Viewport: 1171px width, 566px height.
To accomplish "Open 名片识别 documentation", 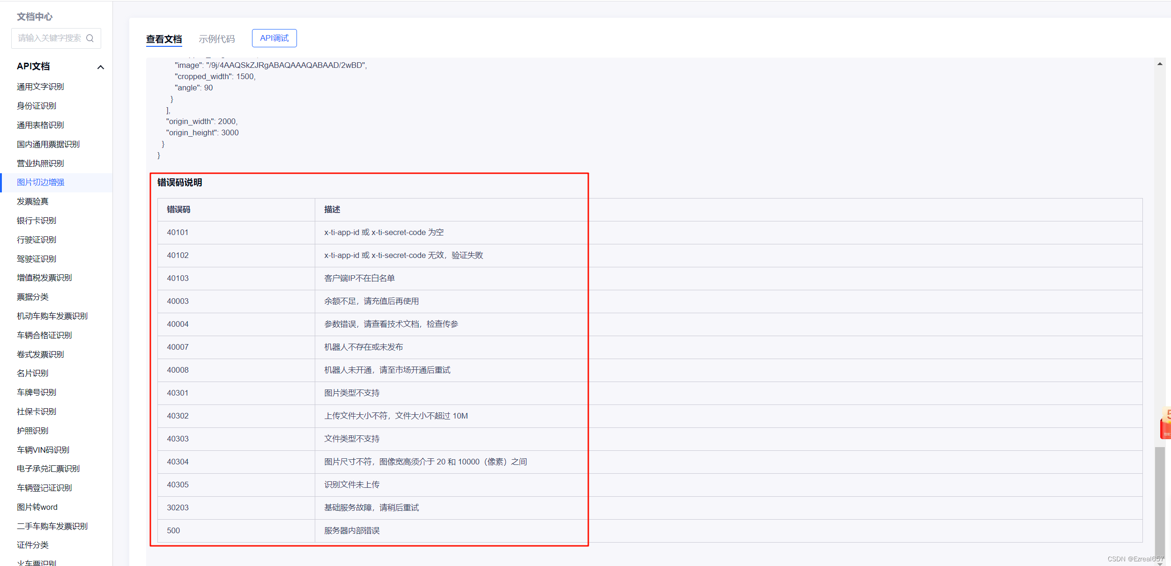I will point(32,373).
